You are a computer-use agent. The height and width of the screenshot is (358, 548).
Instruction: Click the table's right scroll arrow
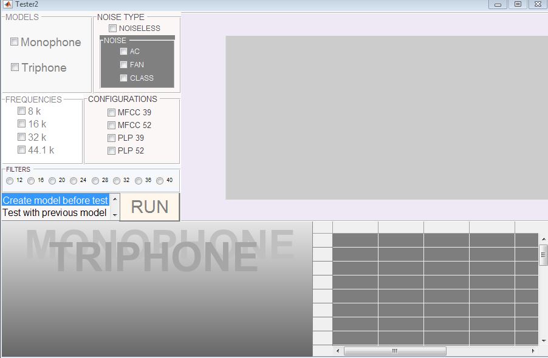[533, 351]
